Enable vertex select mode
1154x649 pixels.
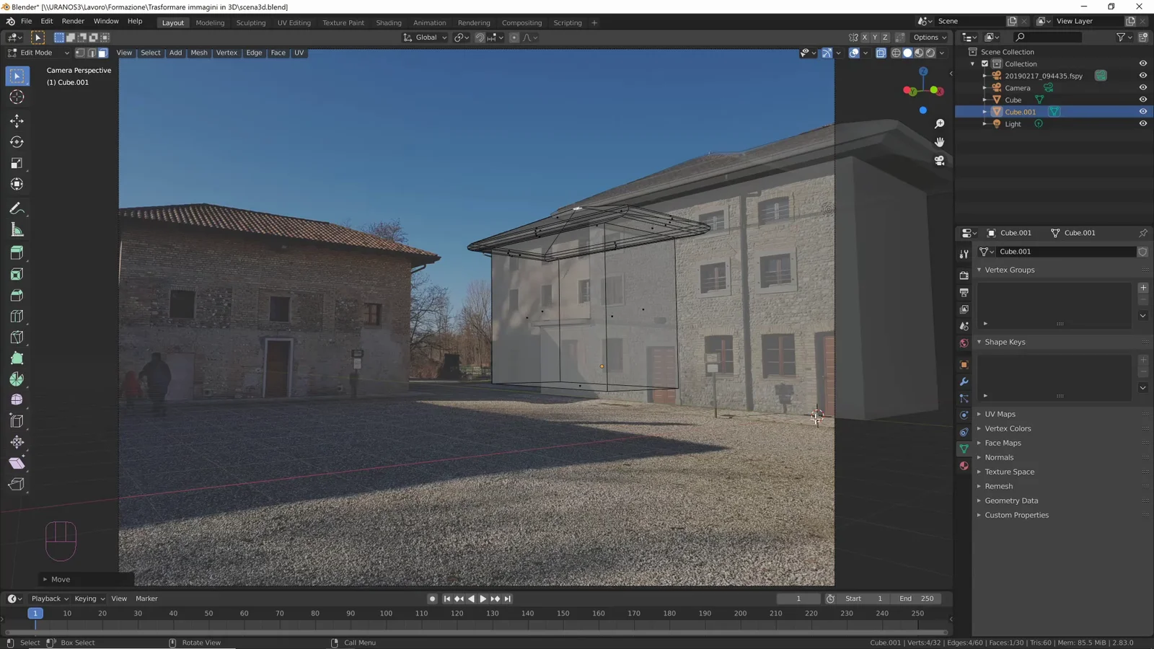click(82, 53)
